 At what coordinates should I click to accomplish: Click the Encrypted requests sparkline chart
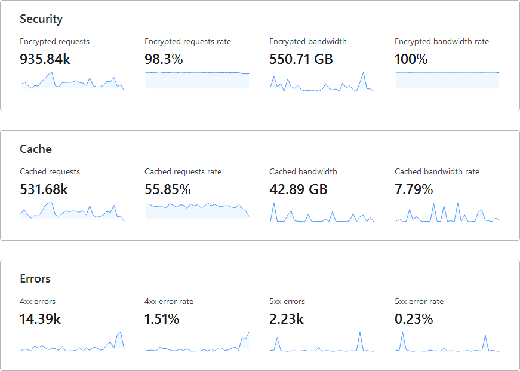click(72, 81)
